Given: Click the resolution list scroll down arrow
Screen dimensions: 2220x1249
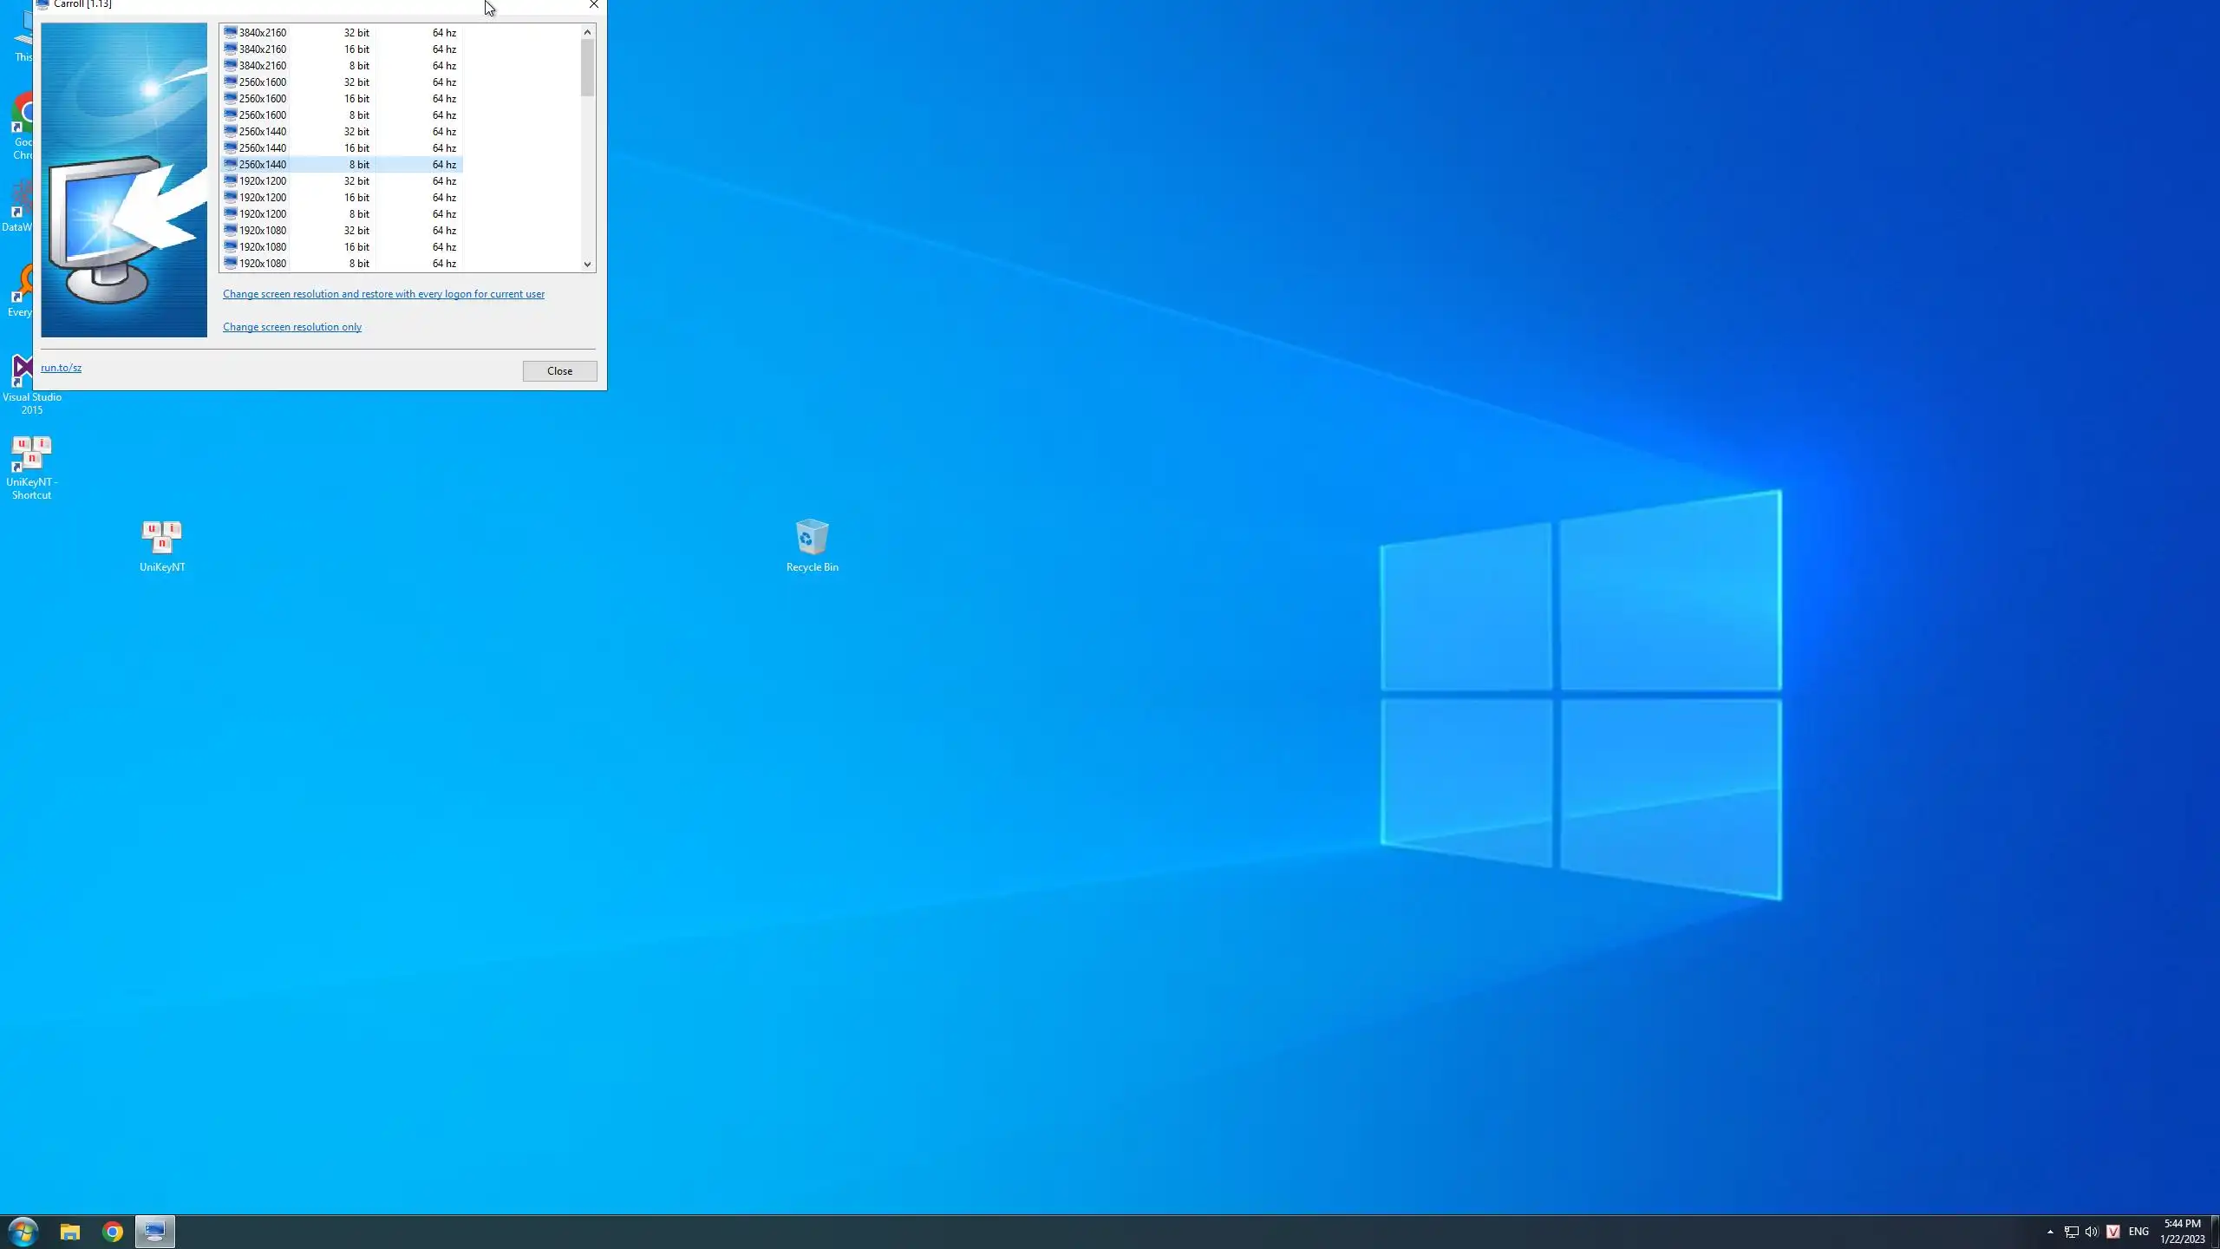Looking at the screenshot, I should coord(587,265).
